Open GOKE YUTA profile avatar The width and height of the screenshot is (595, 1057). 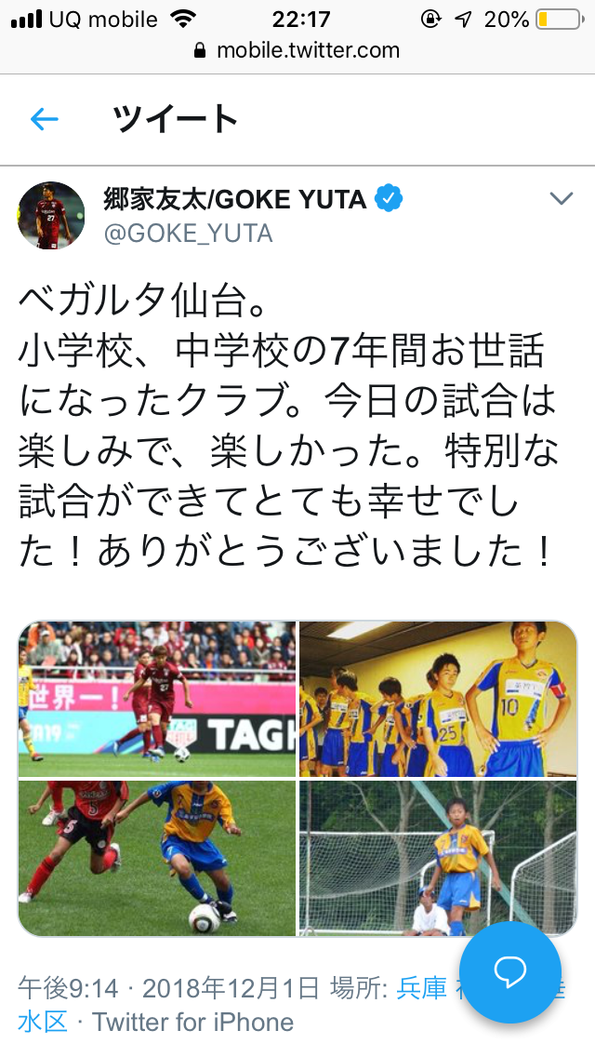[x=51, y=216]
